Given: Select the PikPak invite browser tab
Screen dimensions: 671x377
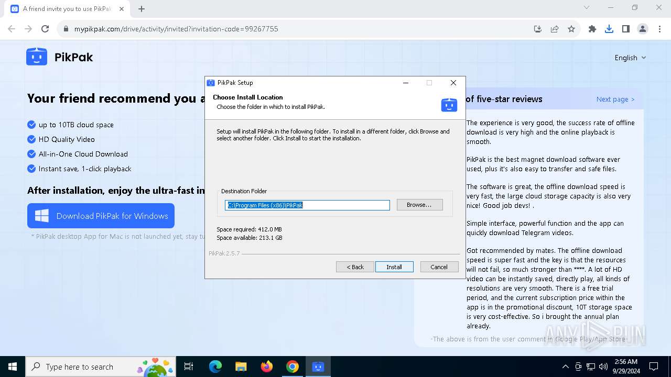Looking at the screenshot, I should [67, 9].
